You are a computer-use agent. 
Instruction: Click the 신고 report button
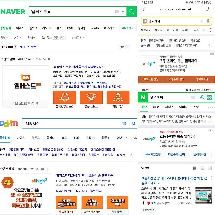(122, 47)
